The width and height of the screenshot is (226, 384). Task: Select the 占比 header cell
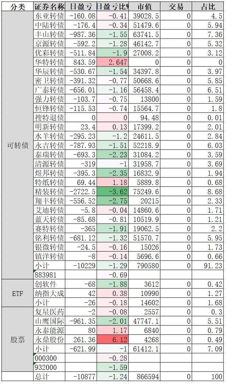click(208, 7)
